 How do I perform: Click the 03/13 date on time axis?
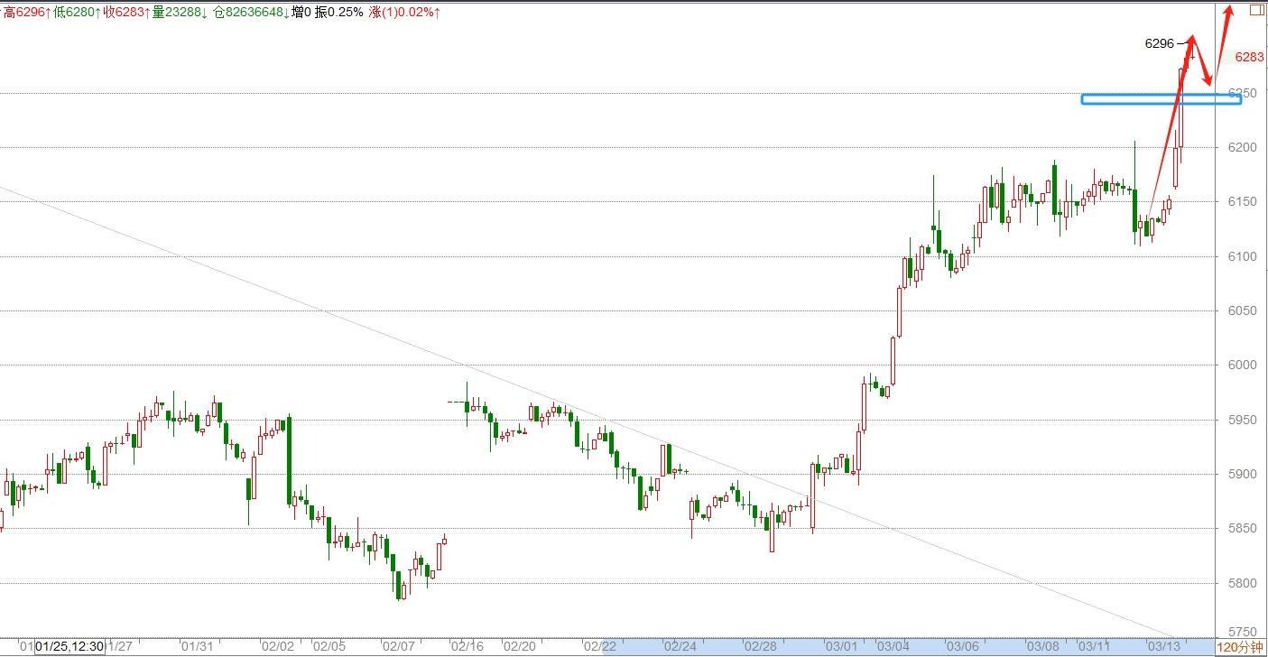click(x=1163, y=647)
